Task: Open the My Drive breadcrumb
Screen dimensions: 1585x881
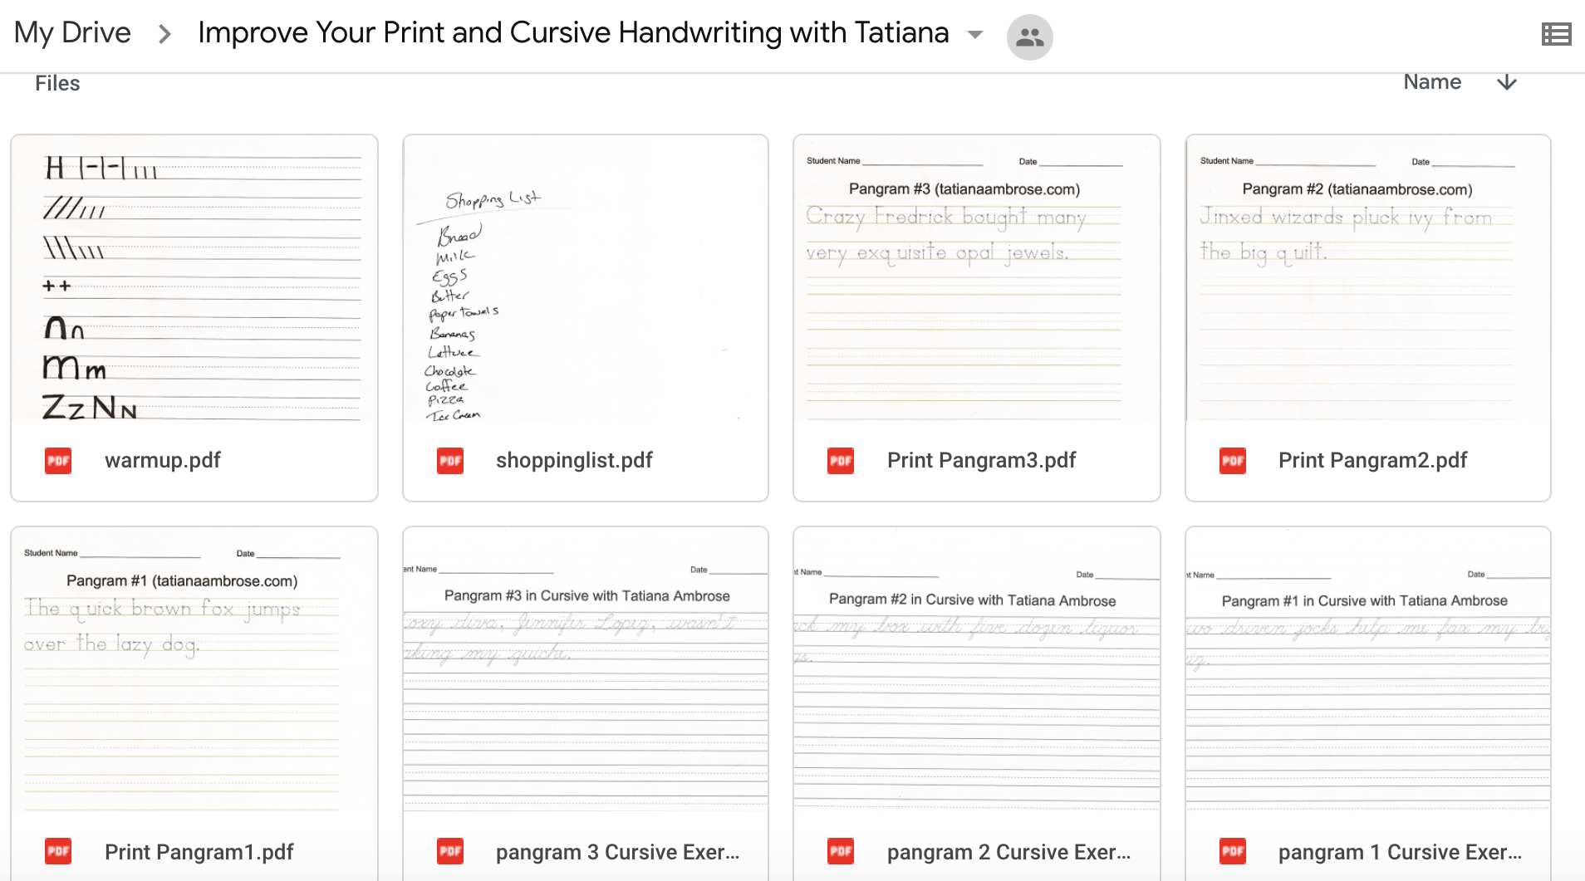Action: tap(72, 33)
